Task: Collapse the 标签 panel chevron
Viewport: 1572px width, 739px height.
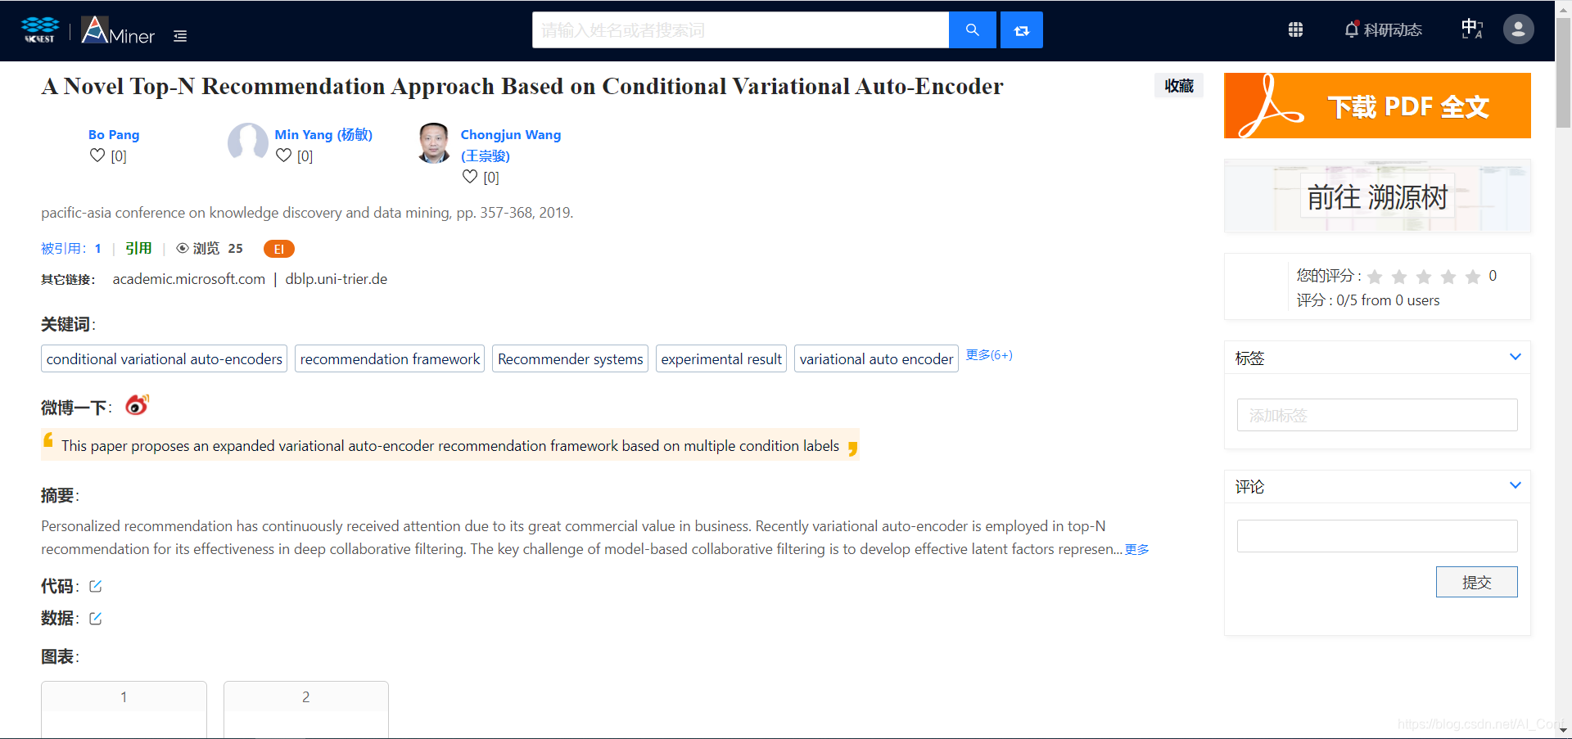Action: (x=1515, y=357)
